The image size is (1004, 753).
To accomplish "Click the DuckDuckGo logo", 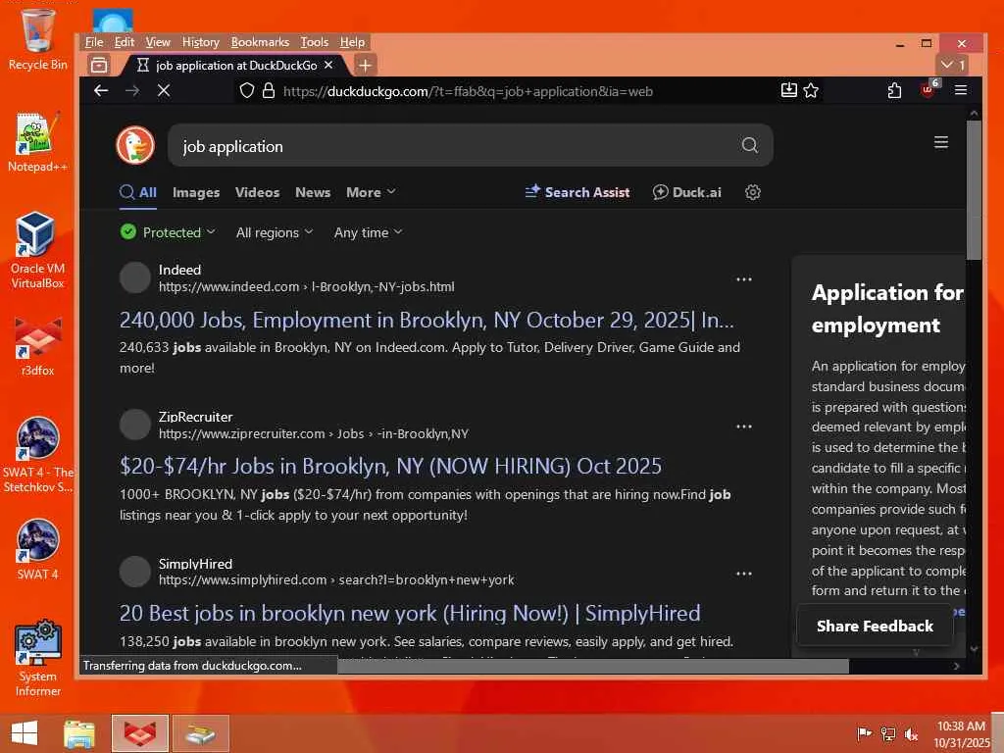I will click(135, 145).
